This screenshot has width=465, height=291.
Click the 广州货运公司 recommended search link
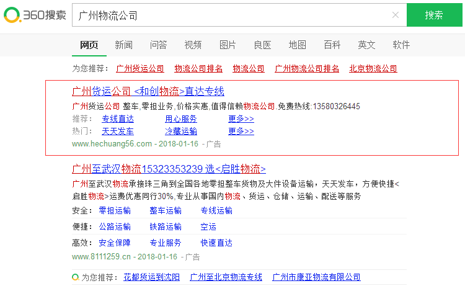139,68
